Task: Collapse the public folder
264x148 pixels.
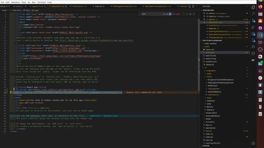Action: (207, 46)
